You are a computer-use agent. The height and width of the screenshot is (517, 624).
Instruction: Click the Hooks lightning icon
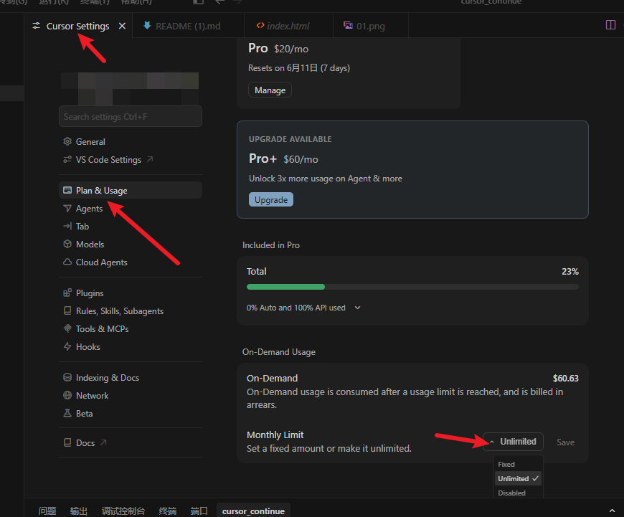coord(67,346)
